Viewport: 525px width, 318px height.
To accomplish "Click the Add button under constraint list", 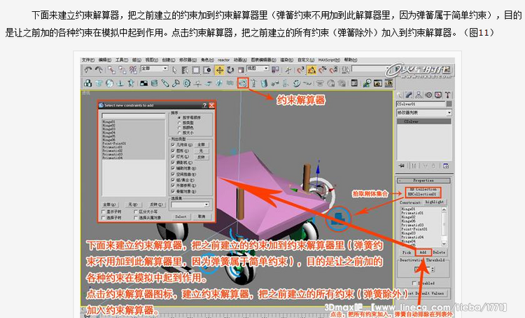I will point(423,252).
